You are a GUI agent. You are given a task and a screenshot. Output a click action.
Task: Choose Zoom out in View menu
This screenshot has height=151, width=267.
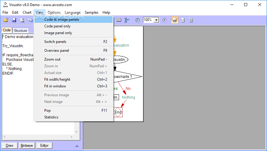pyautogui.click(x=74, y=59)
